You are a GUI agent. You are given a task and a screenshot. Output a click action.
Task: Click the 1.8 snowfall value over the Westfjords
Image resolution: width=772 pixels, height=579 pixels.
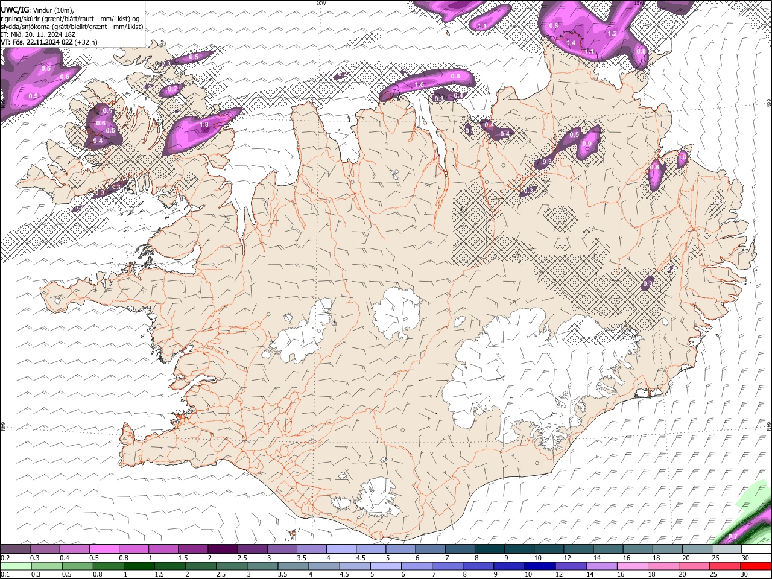[204, 125]
